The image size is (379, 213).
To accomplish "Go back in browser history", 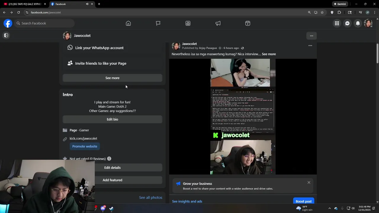I will (x=4, y=12).
